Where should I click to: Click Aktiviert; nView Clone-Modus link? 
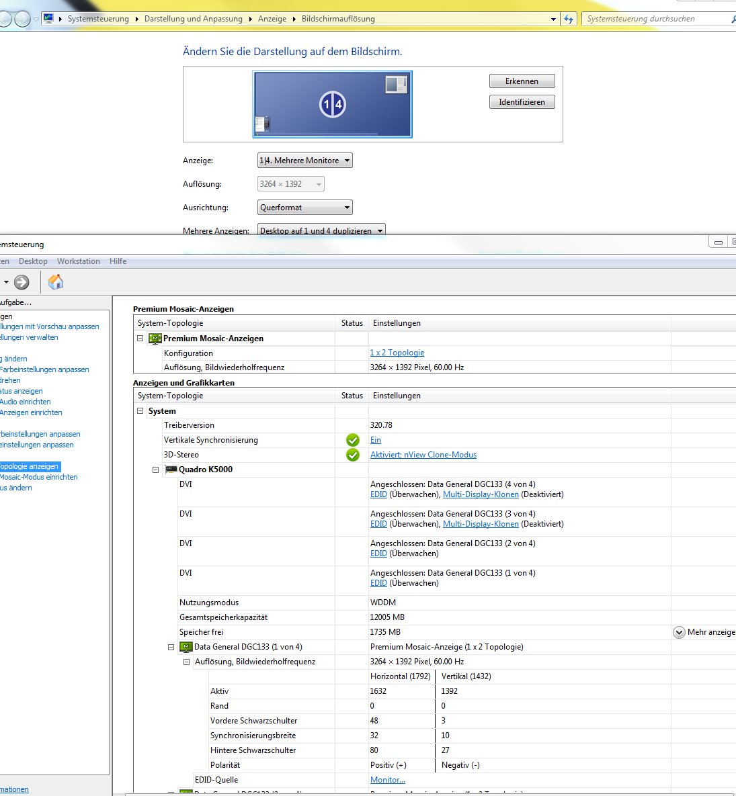pyautogui.click(x=423, y=455)
